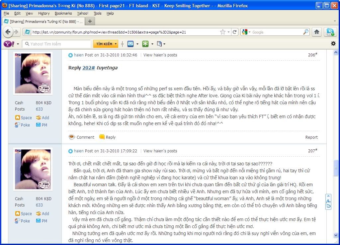Open the Help menu

click(x=110, y=13)
